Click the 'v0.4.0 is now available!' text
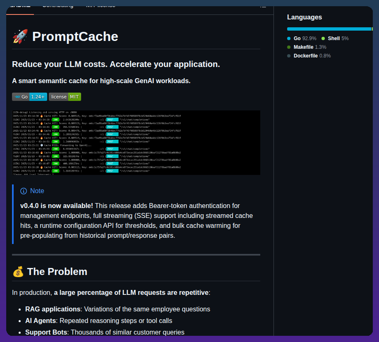The height and width of the screenshot is (342, 379). 57,206
